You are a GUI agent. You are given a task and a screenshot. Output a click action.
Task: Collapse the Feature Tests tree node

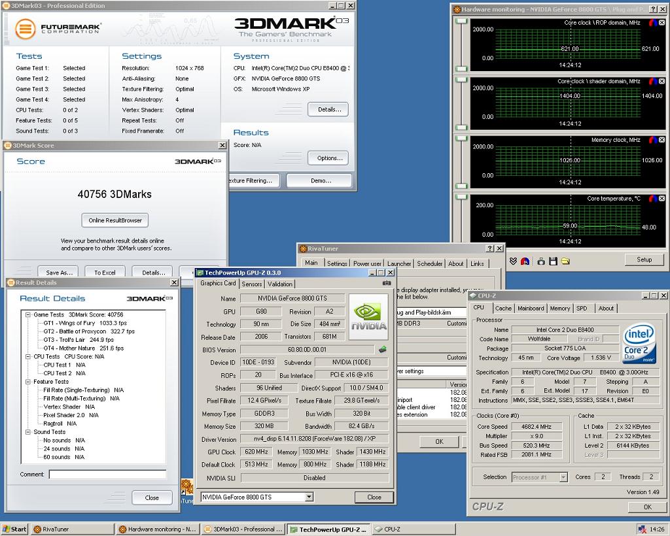[x=27, y=382]
